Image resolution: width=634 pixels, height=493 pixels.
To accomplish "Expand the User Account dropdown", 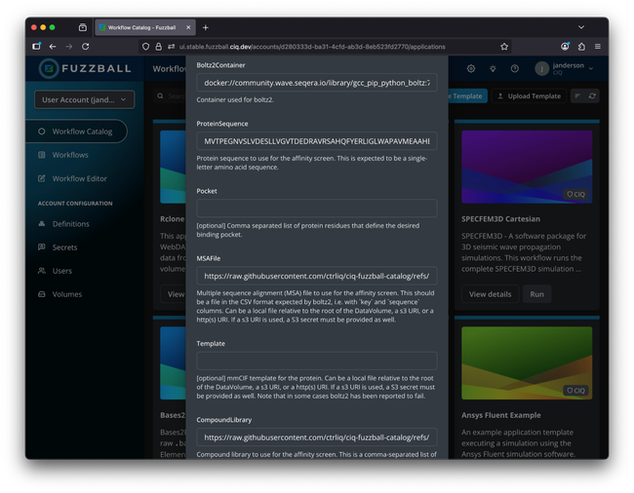I will point(85,99).
